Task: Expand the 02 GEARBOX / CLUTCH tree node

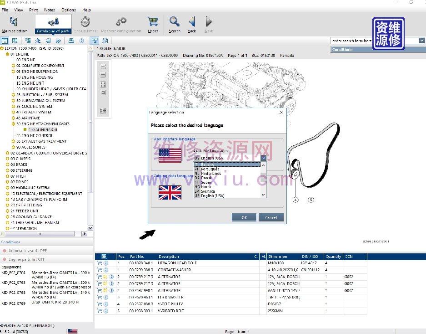Action: tap(7, 153)
